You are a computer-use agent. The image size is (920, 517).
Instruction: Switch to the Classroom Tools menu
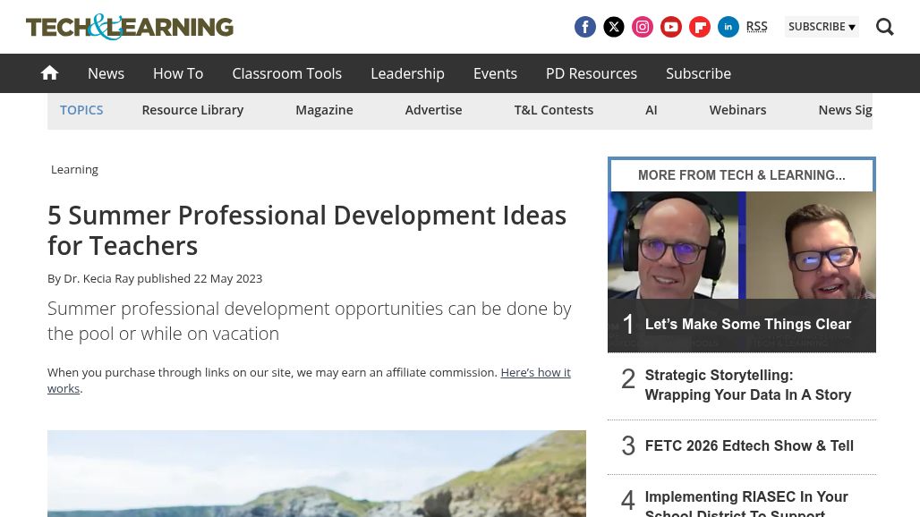pos(286,73)
